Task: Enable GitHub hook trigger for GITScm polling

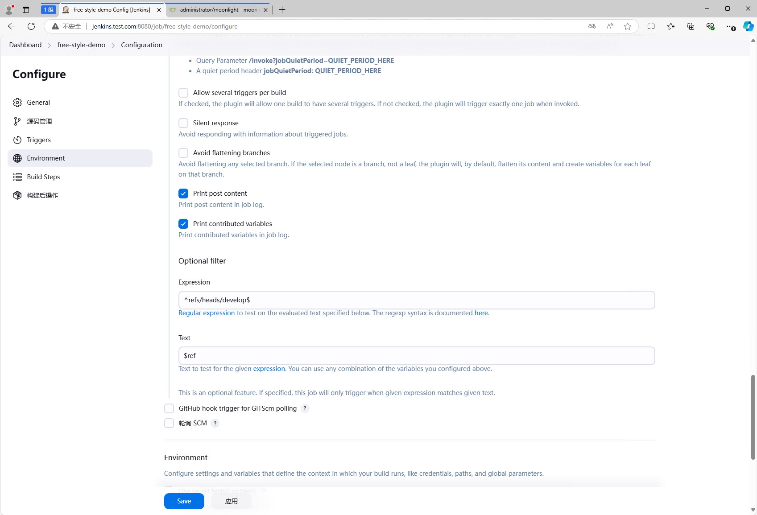Action: tap(169, 408)
